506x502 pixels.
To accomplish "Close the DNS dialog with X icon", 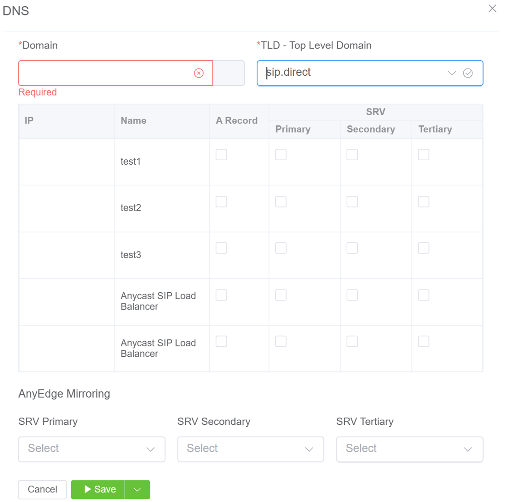I will coord(492,9).
